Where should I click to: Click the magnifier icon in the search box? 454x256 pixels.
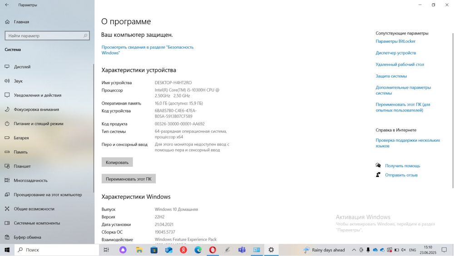[85, 35]
